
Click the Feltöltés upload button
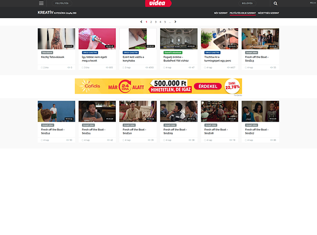point(62,3)
